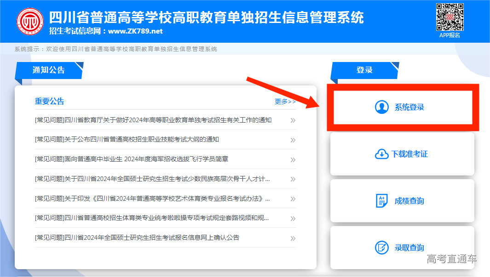Click the 录取查询 edit-circle icon
This screenshot has width=490, height=277.
pos(382,248)
